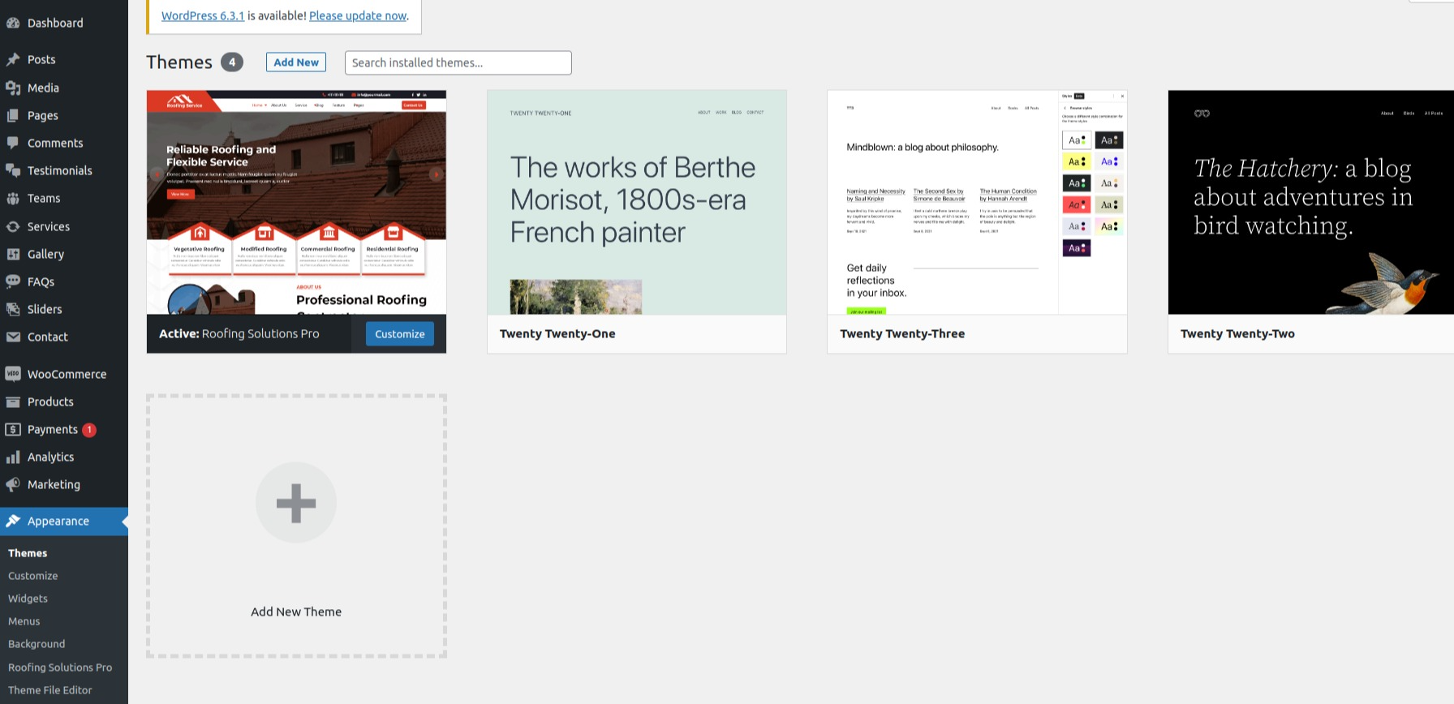Screen dimensions: 1454x704
Task: Open Background submenu item
Action: point(37,644)
